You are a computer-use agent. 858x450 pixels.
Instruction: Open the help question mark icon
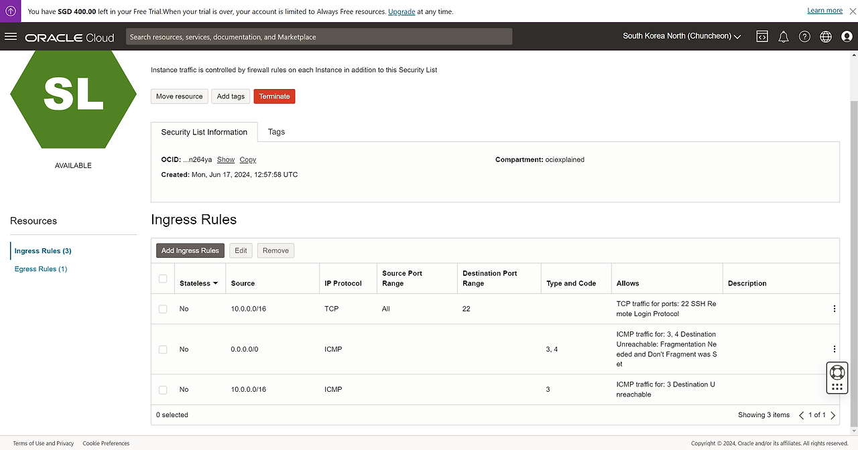pyautogui.click(x=804, y=37)
